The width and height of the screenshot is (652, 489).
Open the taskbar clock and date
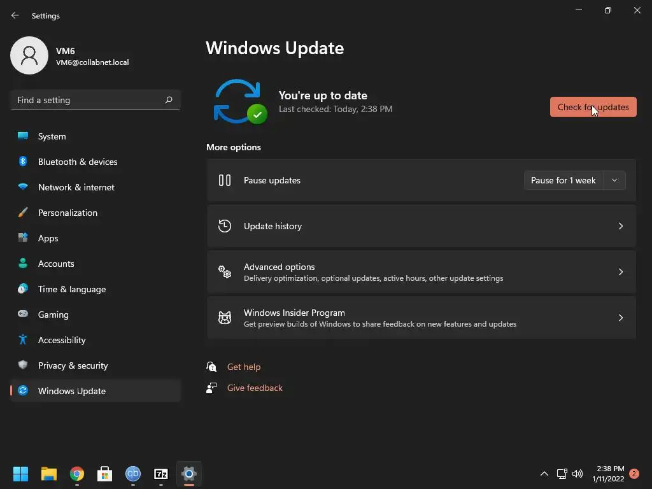[608, 474]
